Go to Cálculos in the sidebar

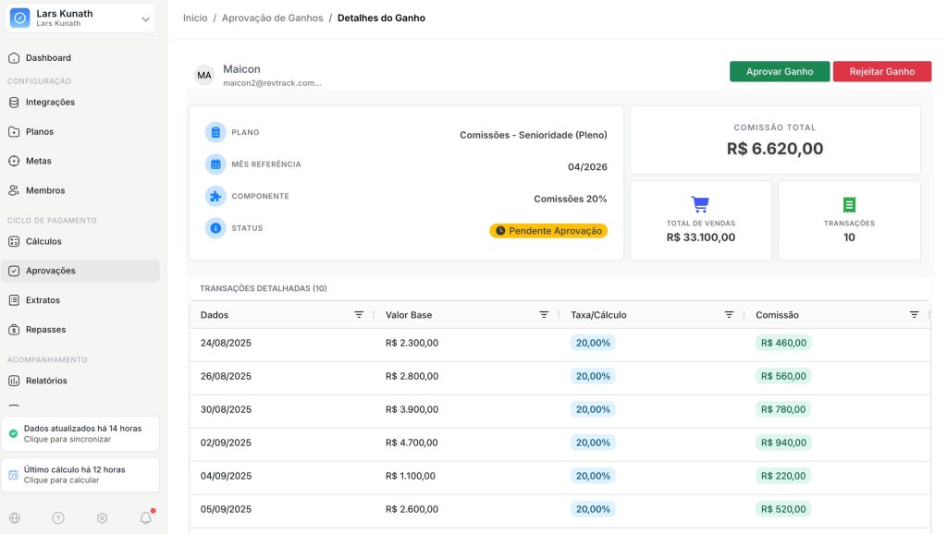[43, 241]
